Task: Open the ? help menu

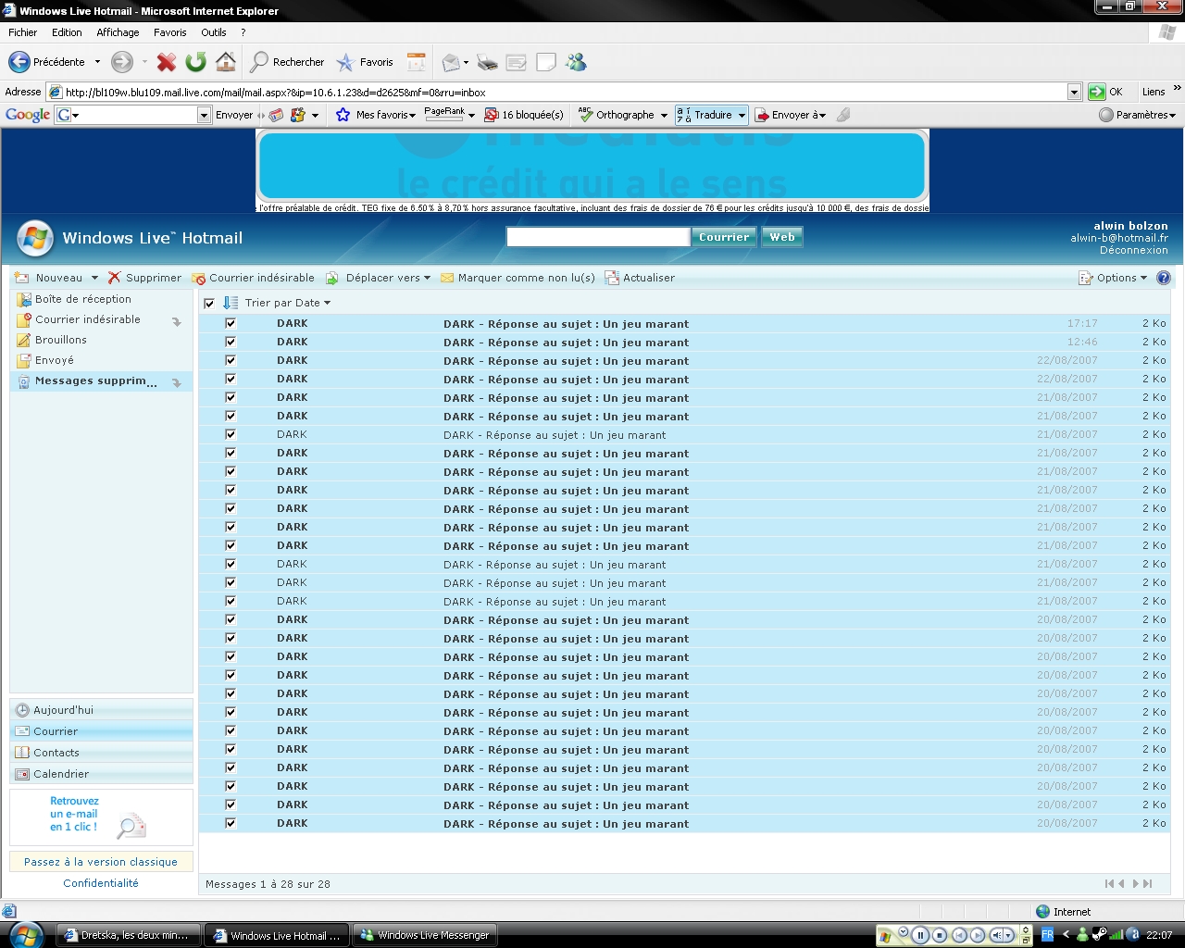Action: click(x=243, y=32)
